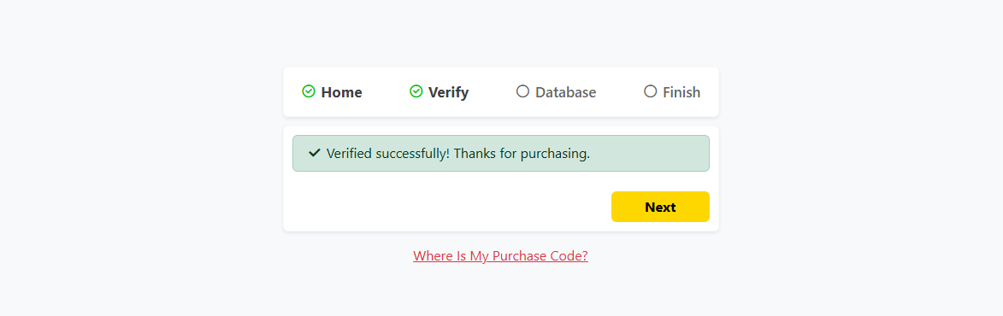
Task: Click the yellow Next button
Action: coord(660,207)
